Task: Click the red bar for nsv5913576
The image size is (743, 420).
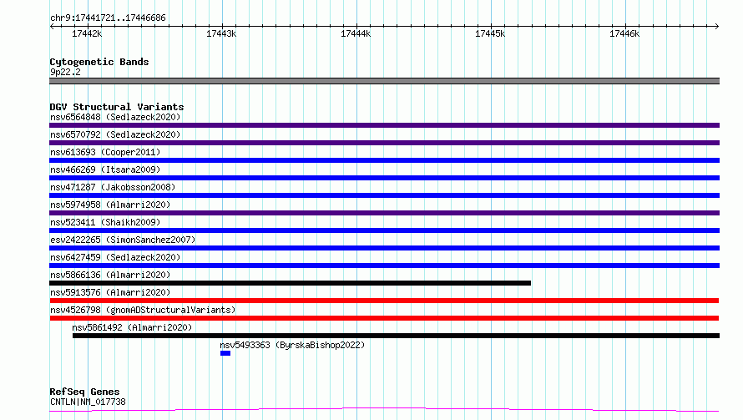Action: coord(384,301)
